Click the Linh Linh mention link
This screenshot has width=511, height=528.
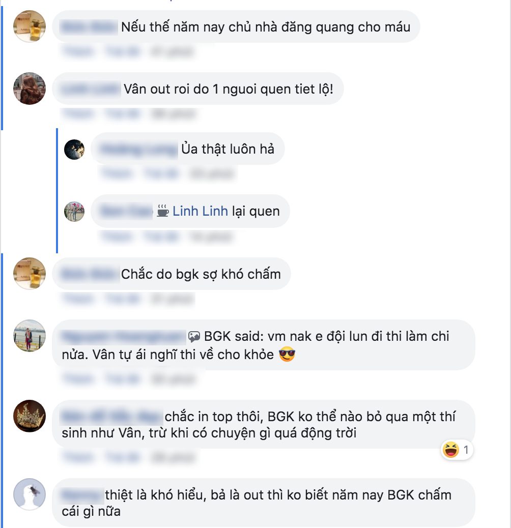pyautogui.click(x=200, y=211)
